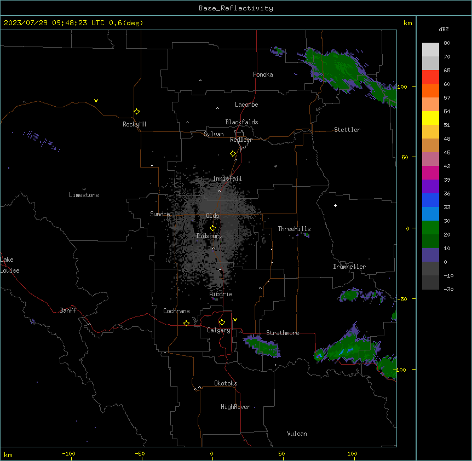Click the white plus marker north of Drumheller
This screenshot has height=461, width=472.
tap(335, 205)
